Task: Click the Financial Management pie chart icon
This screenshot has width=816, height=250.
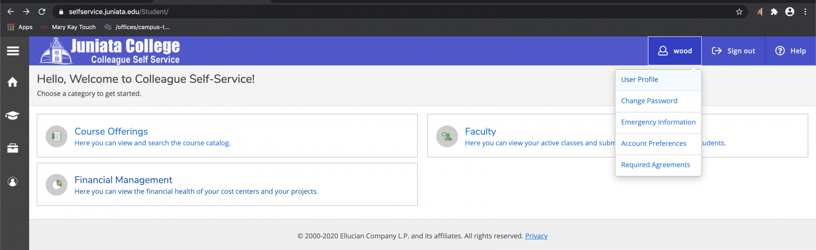Action: pos(57,184)
